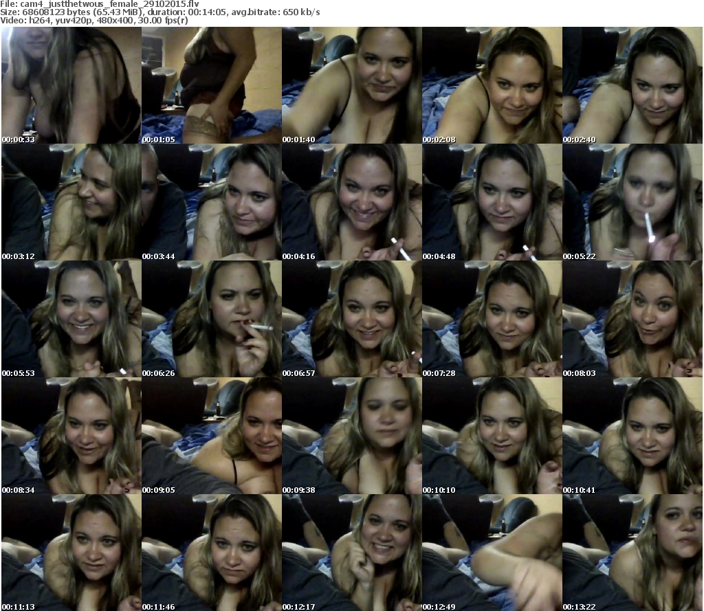Open the frame timestamped 00:12:49
Image resolution: width=704 pixels, height=611 pixels.
click(492, 553)
